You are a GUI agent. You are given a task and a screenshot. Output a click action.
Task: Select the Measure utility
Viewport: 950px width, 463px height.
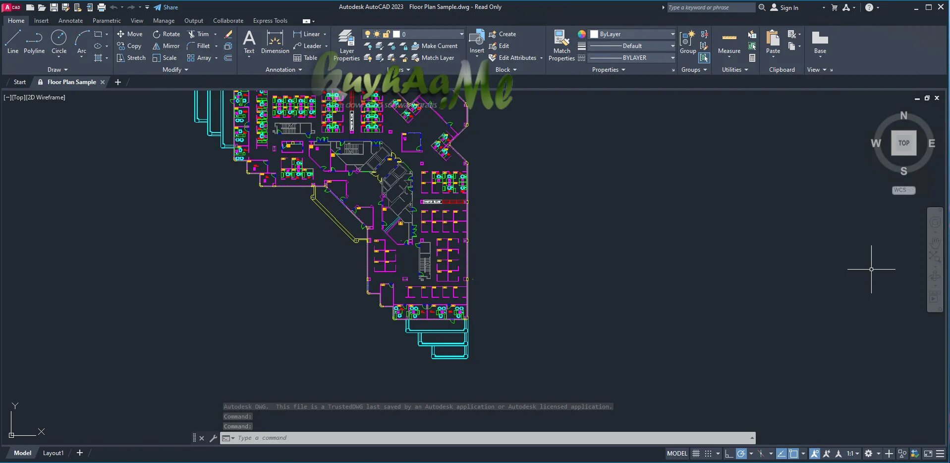(x=729, y=44)
